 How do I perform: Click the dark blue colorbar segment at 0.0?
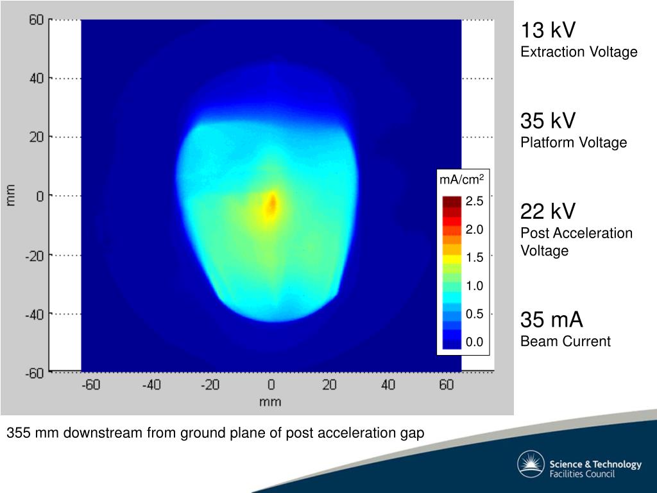click(452, 344)
